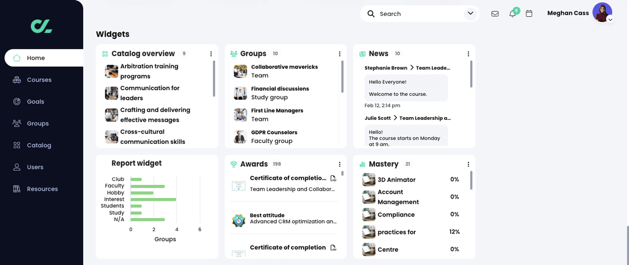
Task: Download PDF of first Certificate of completion
Action: 333,178
